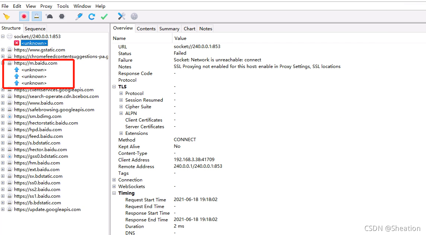The image size is (426, 235).
Task: Collapse the TLS section
Action: pos(114,86)
